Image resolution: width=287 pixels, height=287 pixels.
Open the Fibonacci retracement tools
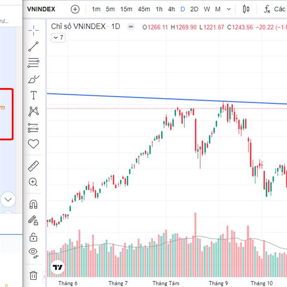33,63
